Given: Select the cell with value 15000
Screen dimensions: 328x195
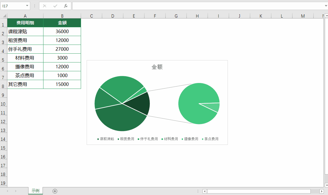Looking at the screenshot, I should click(62, 84).
